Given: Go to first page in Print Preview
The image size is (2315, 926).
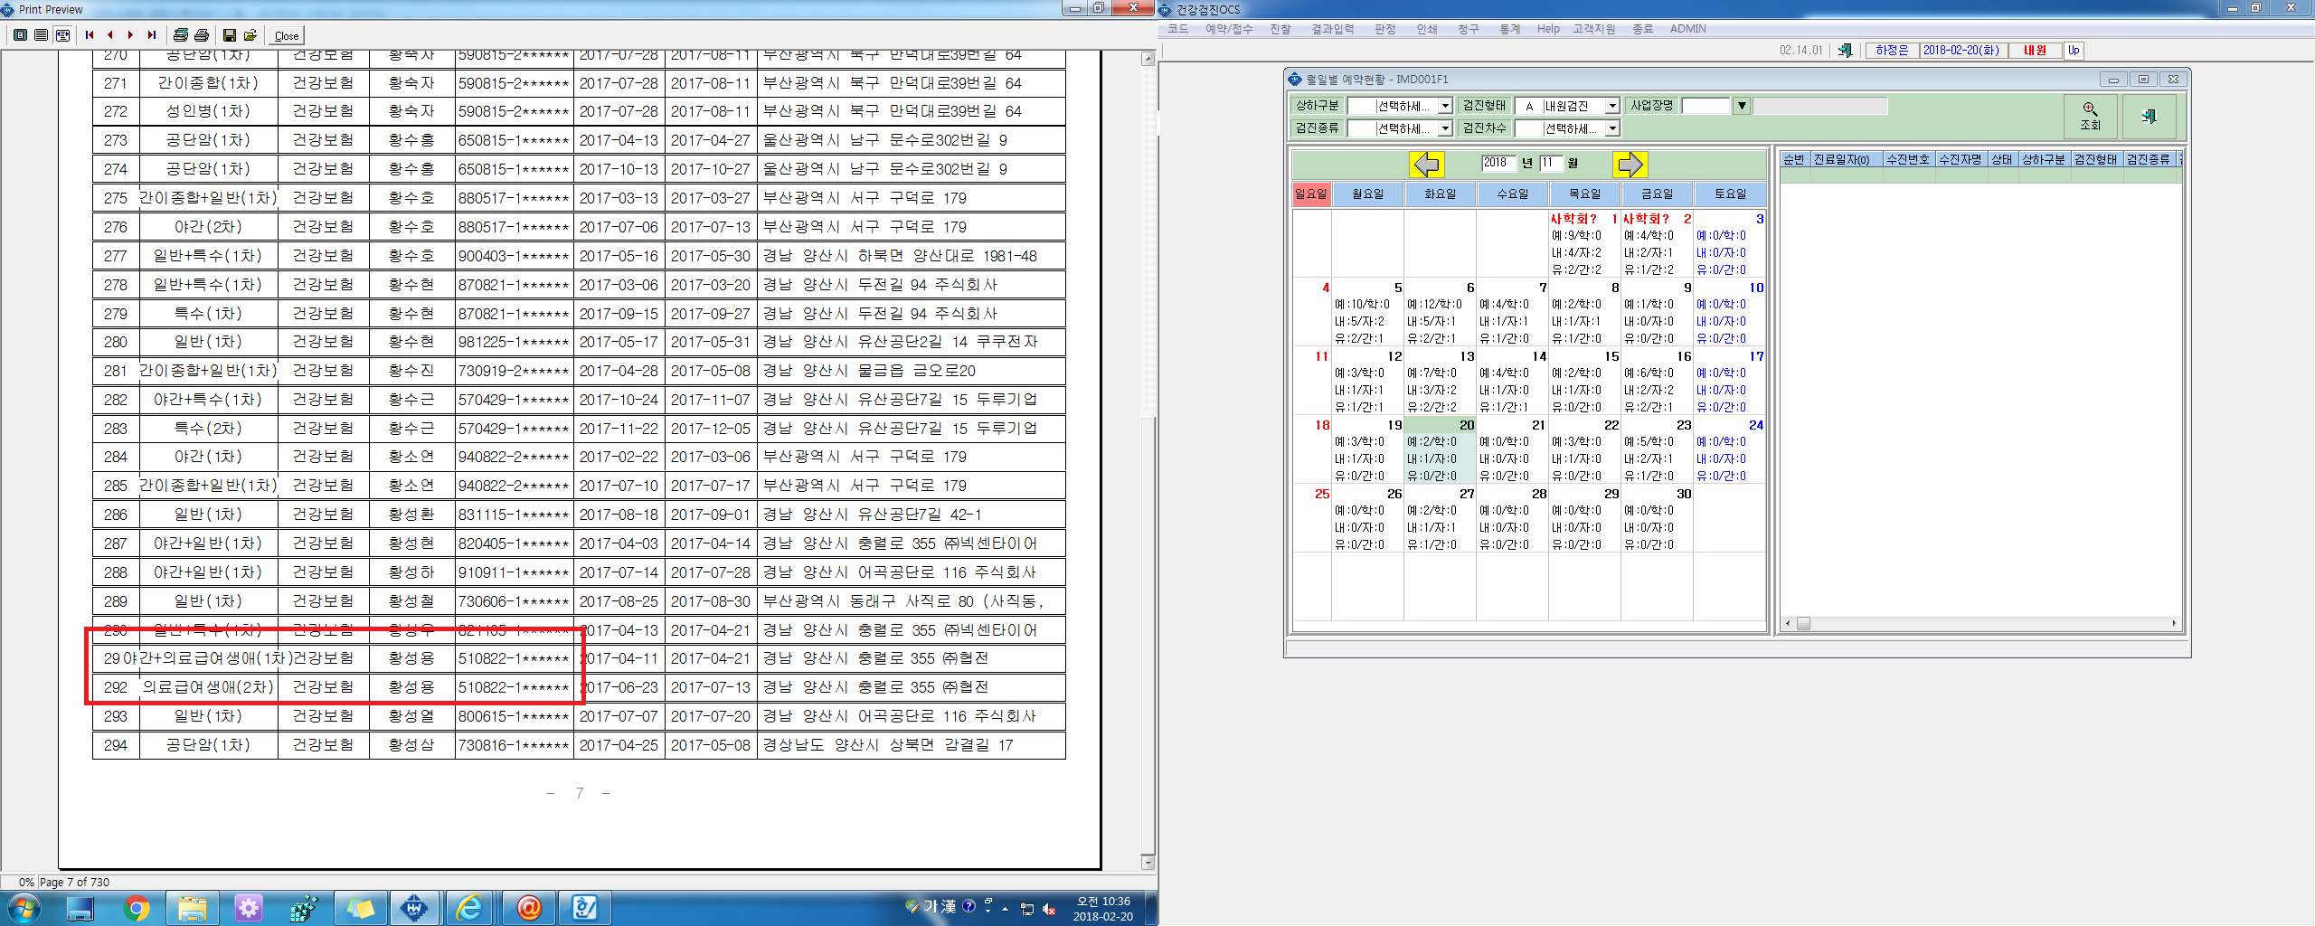Looking at the screenshot, I should pos(90,35).
